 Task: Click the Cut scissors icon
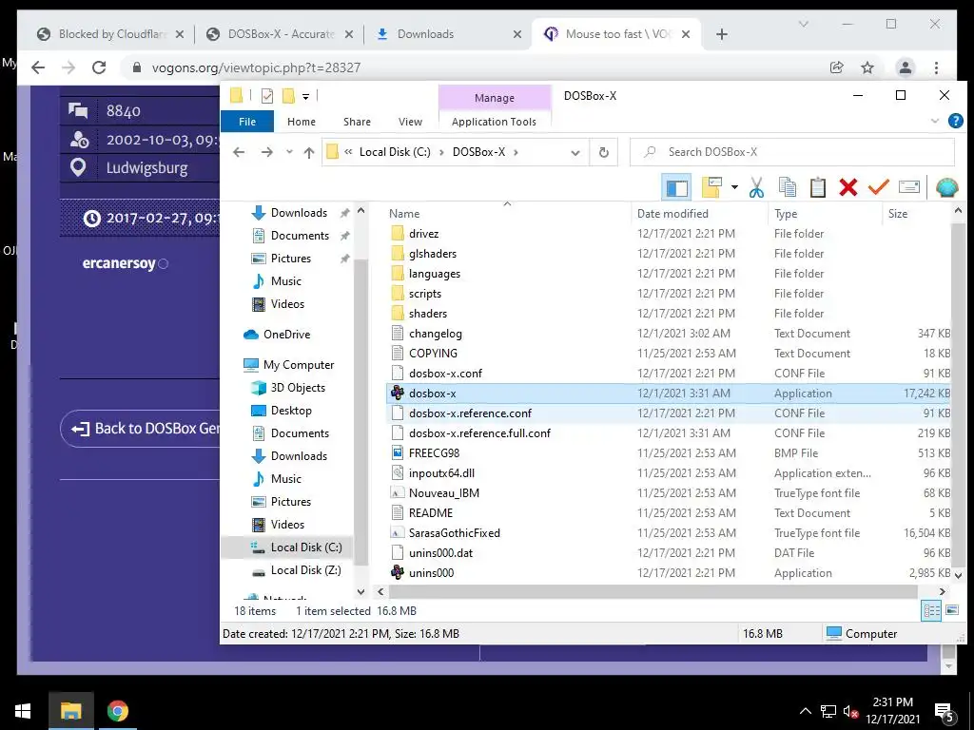coord(756,187)
